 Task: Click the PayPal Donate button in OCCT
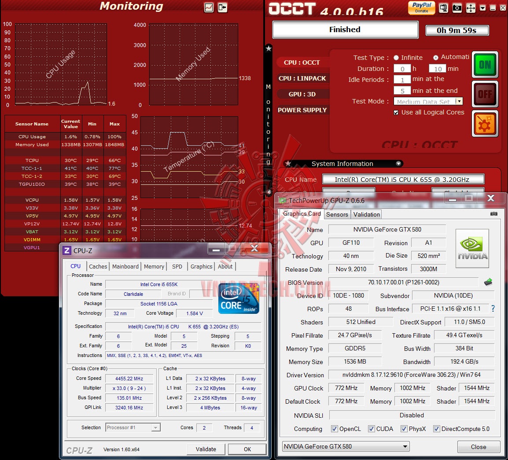[421, 7]
